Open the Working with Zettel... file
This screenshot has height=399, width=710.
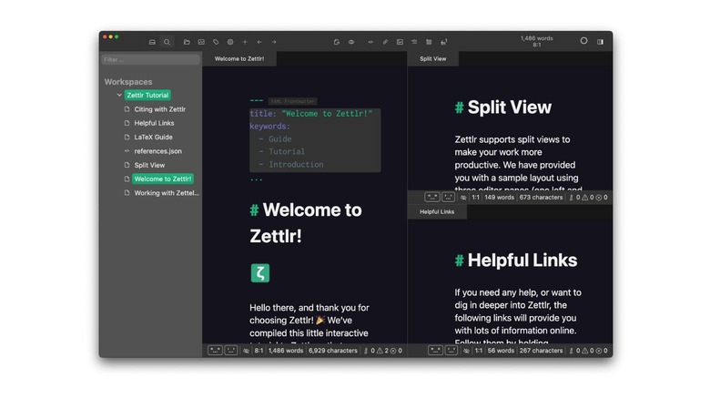(x=167, y=193)
